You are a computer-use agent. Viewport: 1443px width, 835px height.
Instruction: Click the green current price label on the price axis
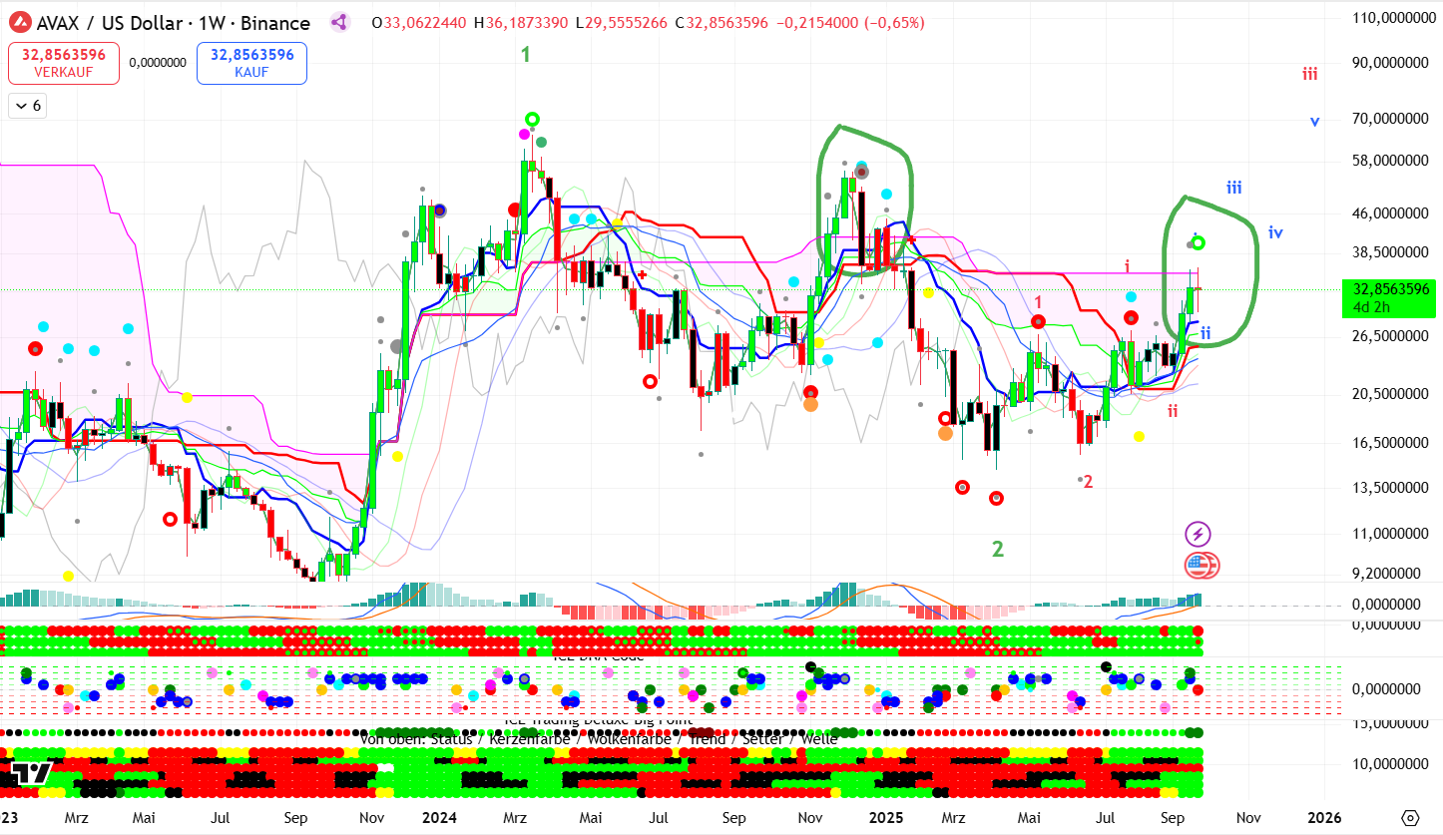tap(1390, 297)
